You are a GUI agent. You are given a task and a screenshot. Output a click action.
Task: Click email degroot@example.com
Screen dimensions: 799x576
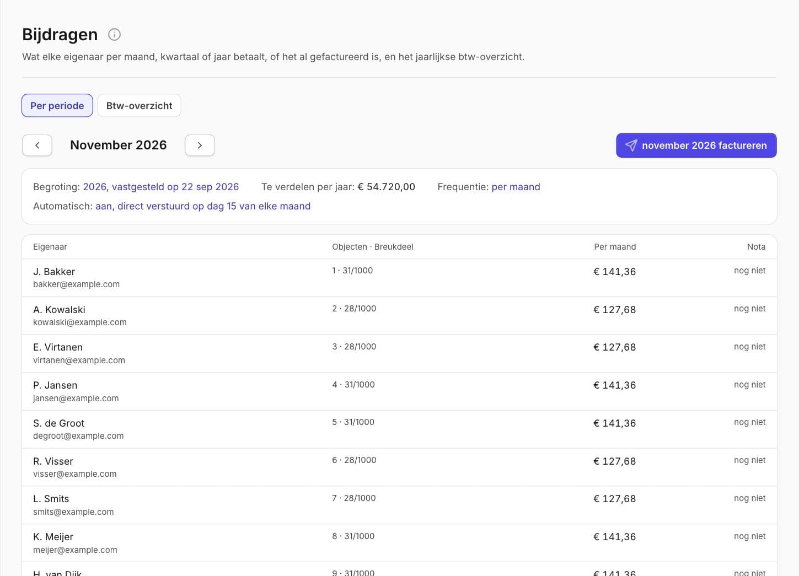coord(78,436)
